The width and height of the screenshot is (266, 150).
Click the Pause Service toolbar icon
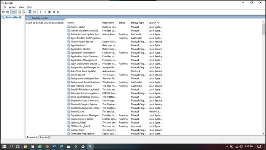click(x=54, y=12)
